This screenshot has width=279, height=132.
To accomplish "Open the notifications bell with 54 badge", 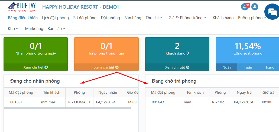I will click(245, 7).
